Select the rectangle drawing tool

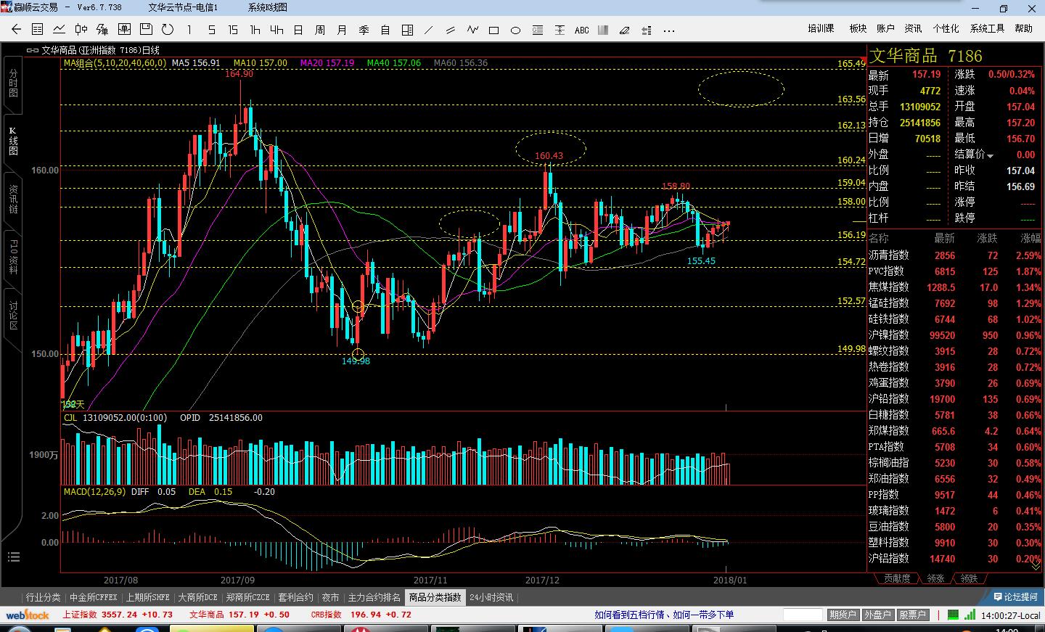[494, 30]
